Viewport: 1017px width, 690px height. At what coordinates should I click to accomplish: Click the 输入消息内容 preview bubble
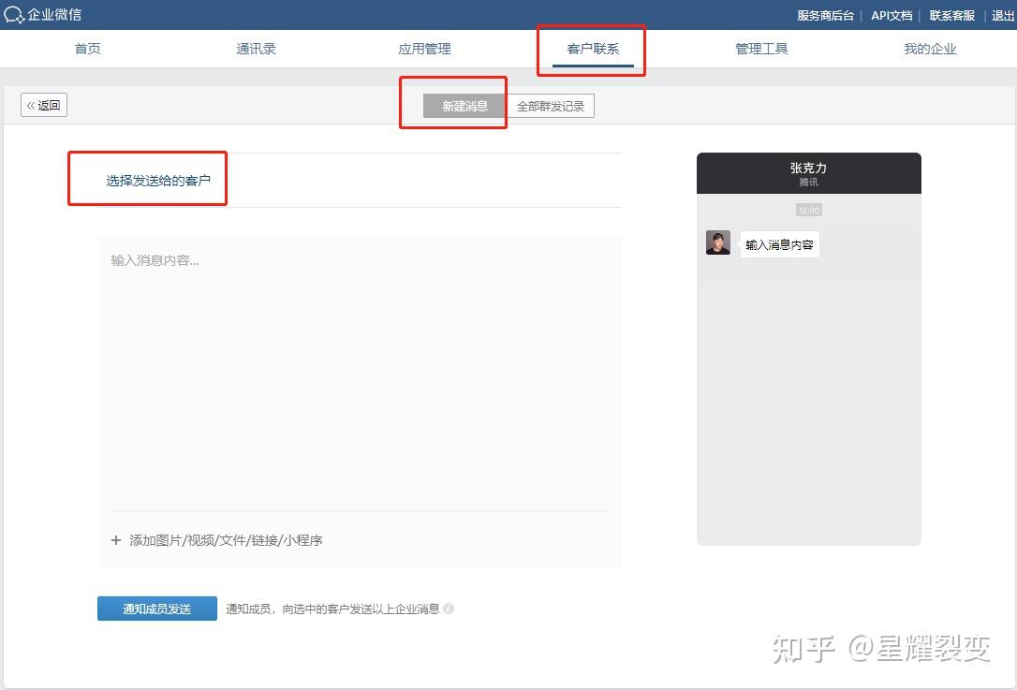[780, 244]
